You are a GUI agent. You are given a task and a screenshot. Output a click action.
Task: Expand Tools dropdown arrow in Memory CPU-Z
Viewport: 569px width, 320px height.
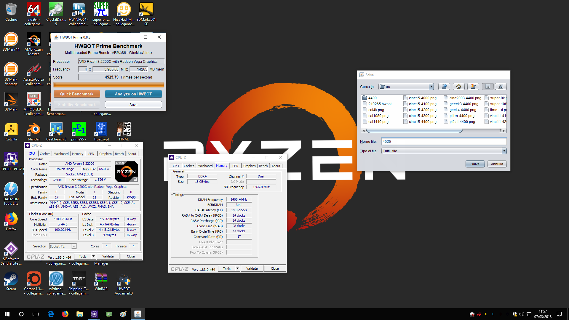click(x=237, y=268)
